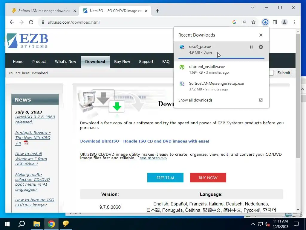Open Making multi-selection CD/DVD boot menu link
This screenshot has width=306, height=230.
[x=32, y=182]
